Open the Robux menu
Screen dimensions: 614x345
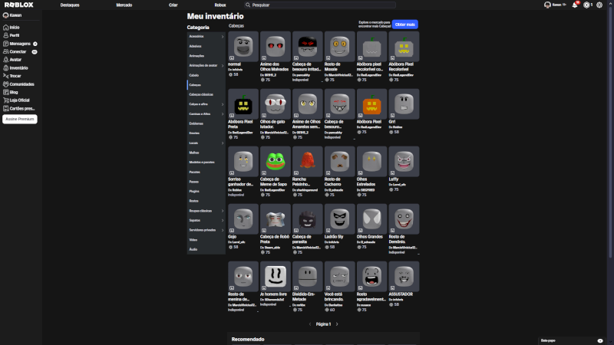220,5
